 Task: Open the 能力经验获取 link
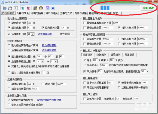[x=49, y=45]
